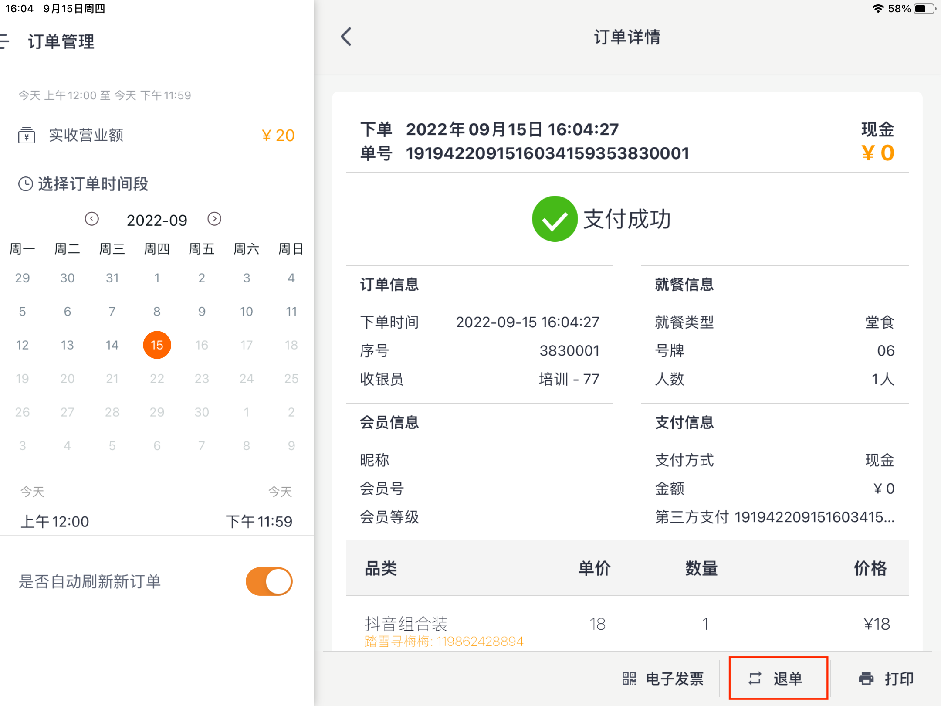This screenshot has width=941, height=706.
Task: Select the highlighted date 15
Action: [157, 345]
